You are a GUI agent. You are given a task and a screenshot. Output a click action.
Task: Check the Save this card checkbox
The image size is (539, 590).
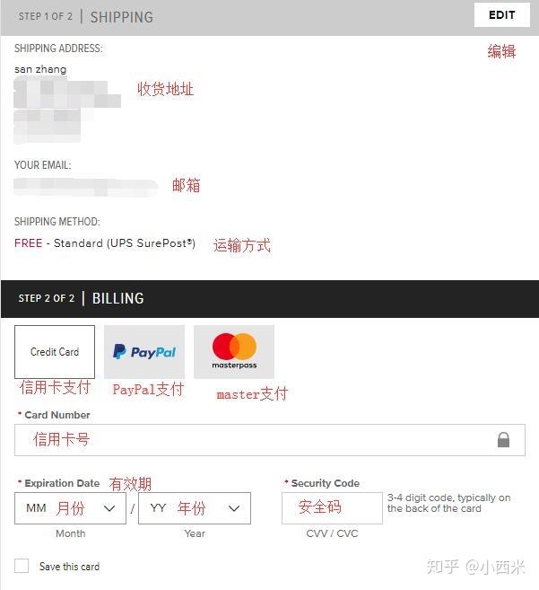22,566
